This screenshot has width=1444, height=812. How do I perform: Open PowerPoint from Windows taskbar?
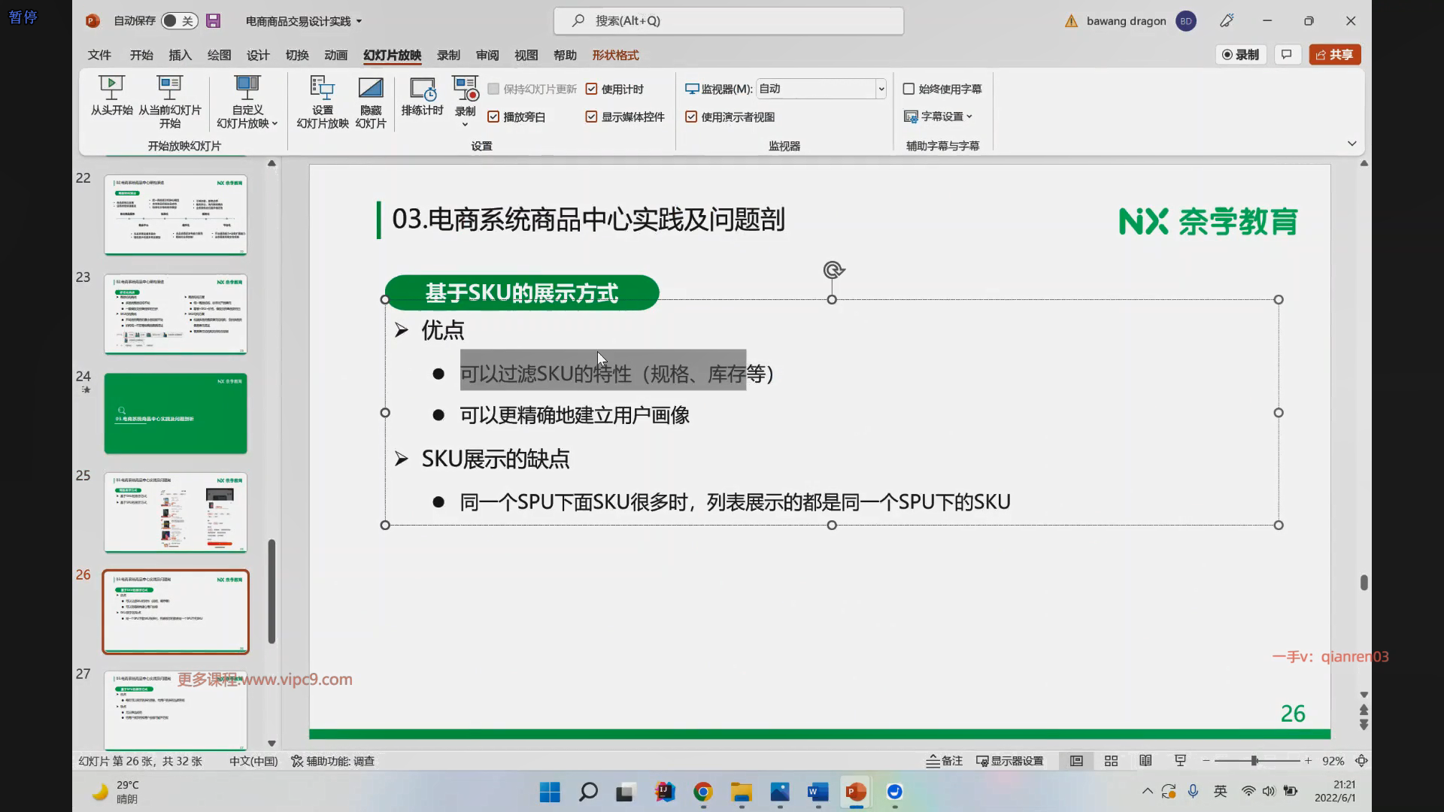pos(856,792)
